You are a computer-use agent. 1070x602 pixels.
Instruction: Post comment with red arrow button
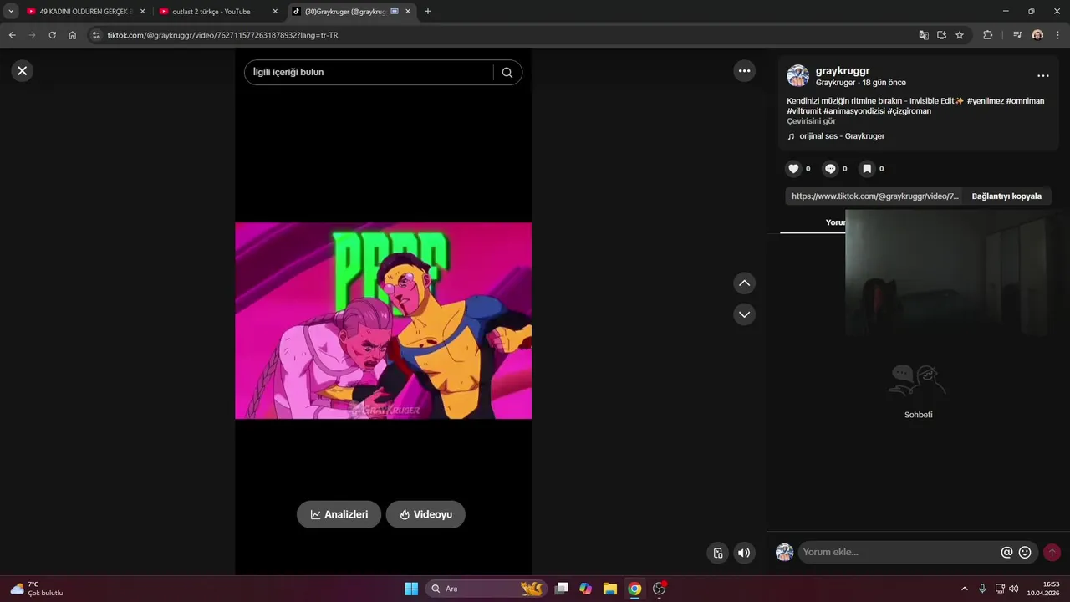click(x=1052, y=552)
